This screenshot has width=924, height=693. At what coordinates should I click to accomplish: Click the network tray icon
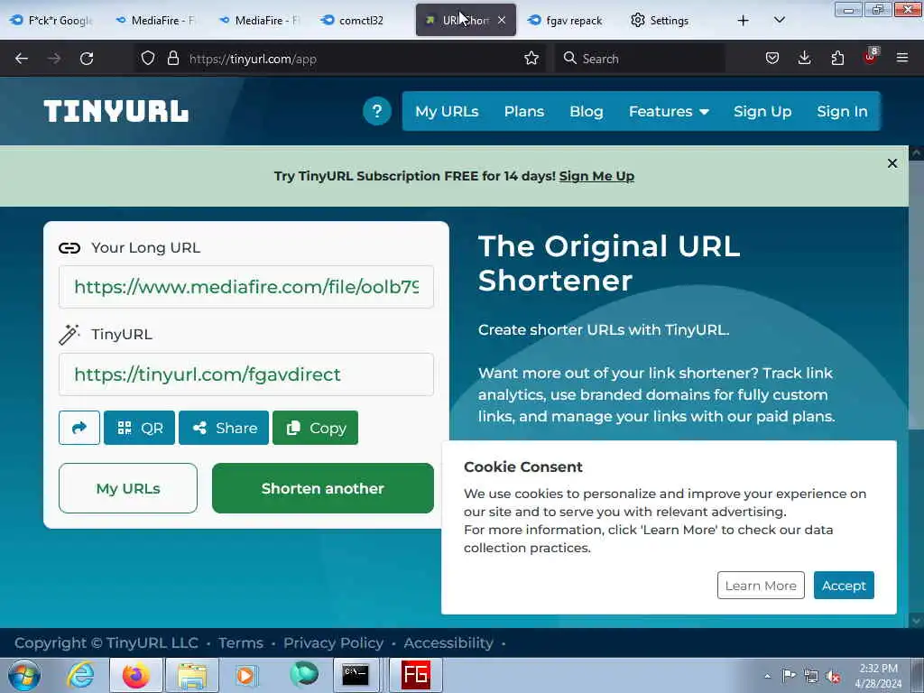[811, 677]
